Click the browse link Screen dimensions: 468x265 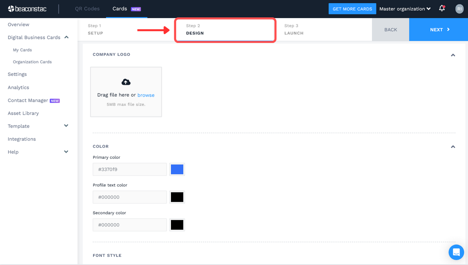(146, 95)
